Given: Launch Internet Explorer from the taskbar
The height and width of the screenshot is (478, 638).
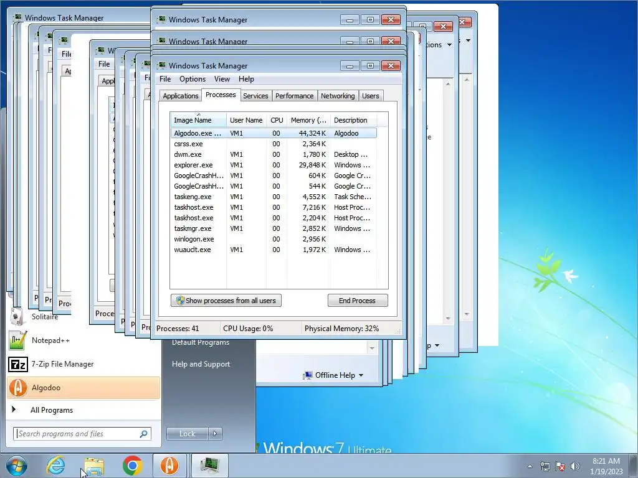Looking at the screenshot, I should click(x=55, y=466).
